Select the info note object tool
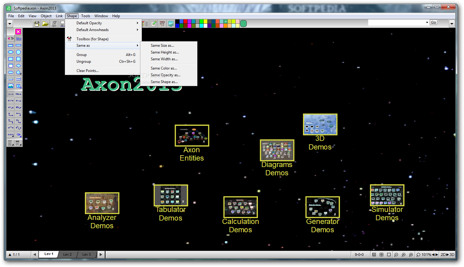The width and height of the screenshot is (464, 267). tap(19, 86)
